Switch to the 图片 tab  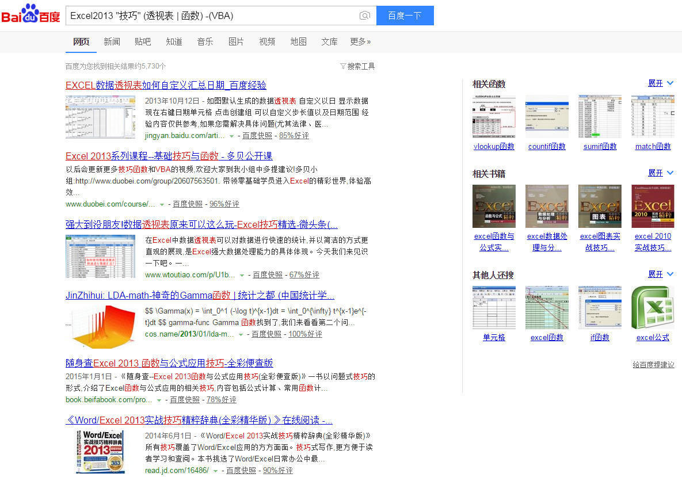tap(236, 42)
